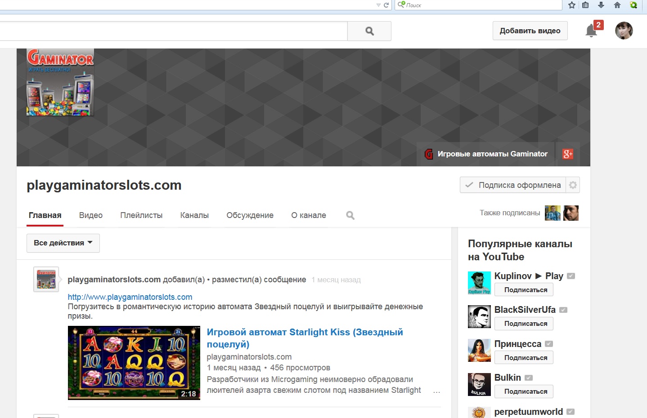This screenshot has width=647, height=418.
Task: Follow the http://www.playgaminatorslots.com link
Action: click(130, 297)
